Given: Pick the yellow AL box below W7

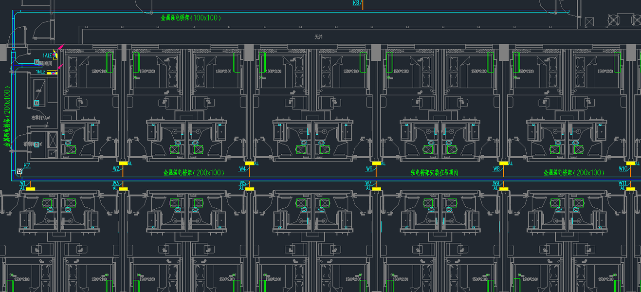Looking at the screenshot, I should pyautogui.click(x=376, y=188).
